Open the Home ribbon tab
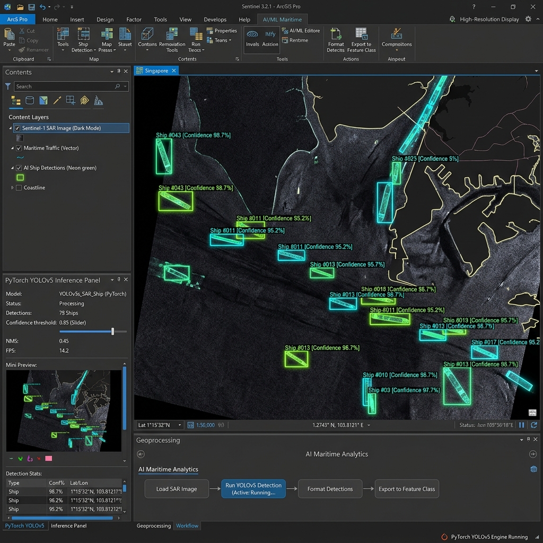This screenshot has width=543, height=543. (x=50, y=20)
